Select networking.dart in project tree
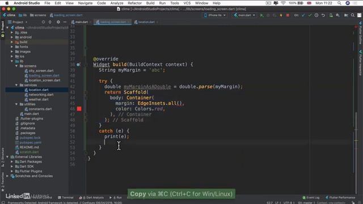This screenshot has width=363, height=204. 41,95
